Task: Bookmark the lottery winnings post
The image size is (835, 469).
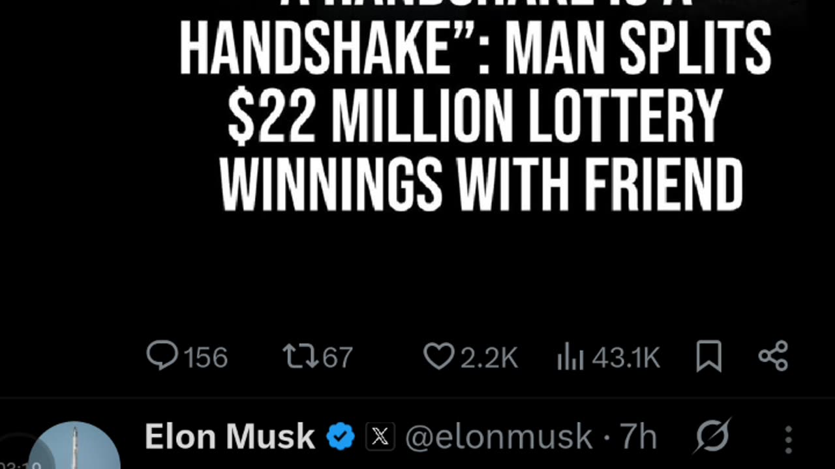Action: (708, 356)
